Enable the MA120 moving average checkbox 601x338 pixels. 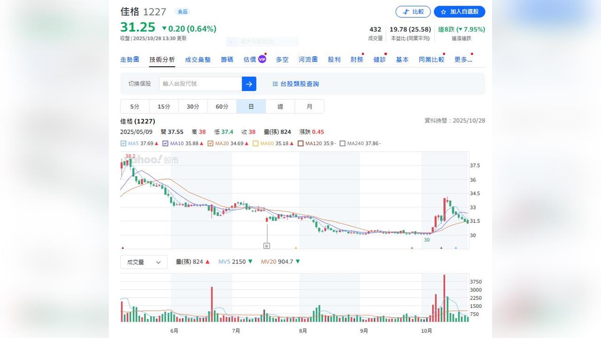point(300,143)
